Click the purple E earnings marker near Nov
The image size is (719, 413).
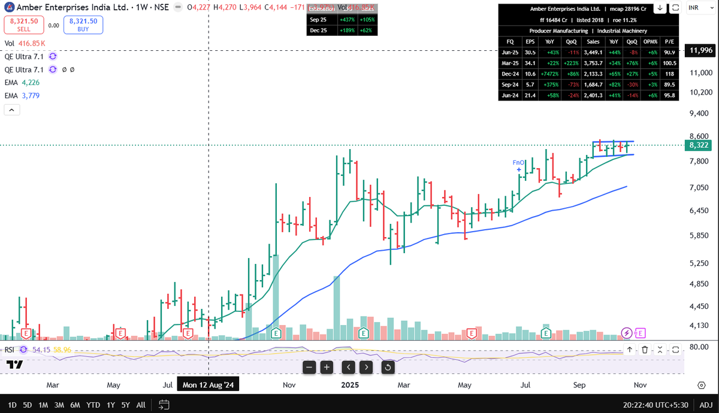click(639, 333)
